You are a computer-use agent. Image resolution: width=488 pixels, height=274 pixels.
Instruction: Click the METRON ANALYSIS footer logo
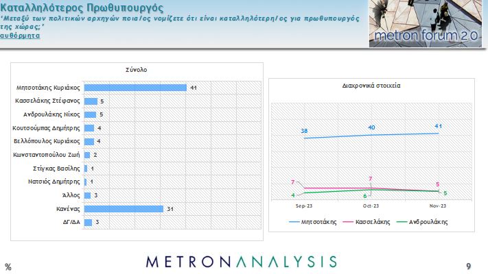click(x=242, y=262)
